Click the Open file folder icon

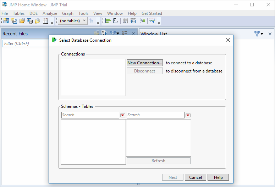click(x=22, y=21)
